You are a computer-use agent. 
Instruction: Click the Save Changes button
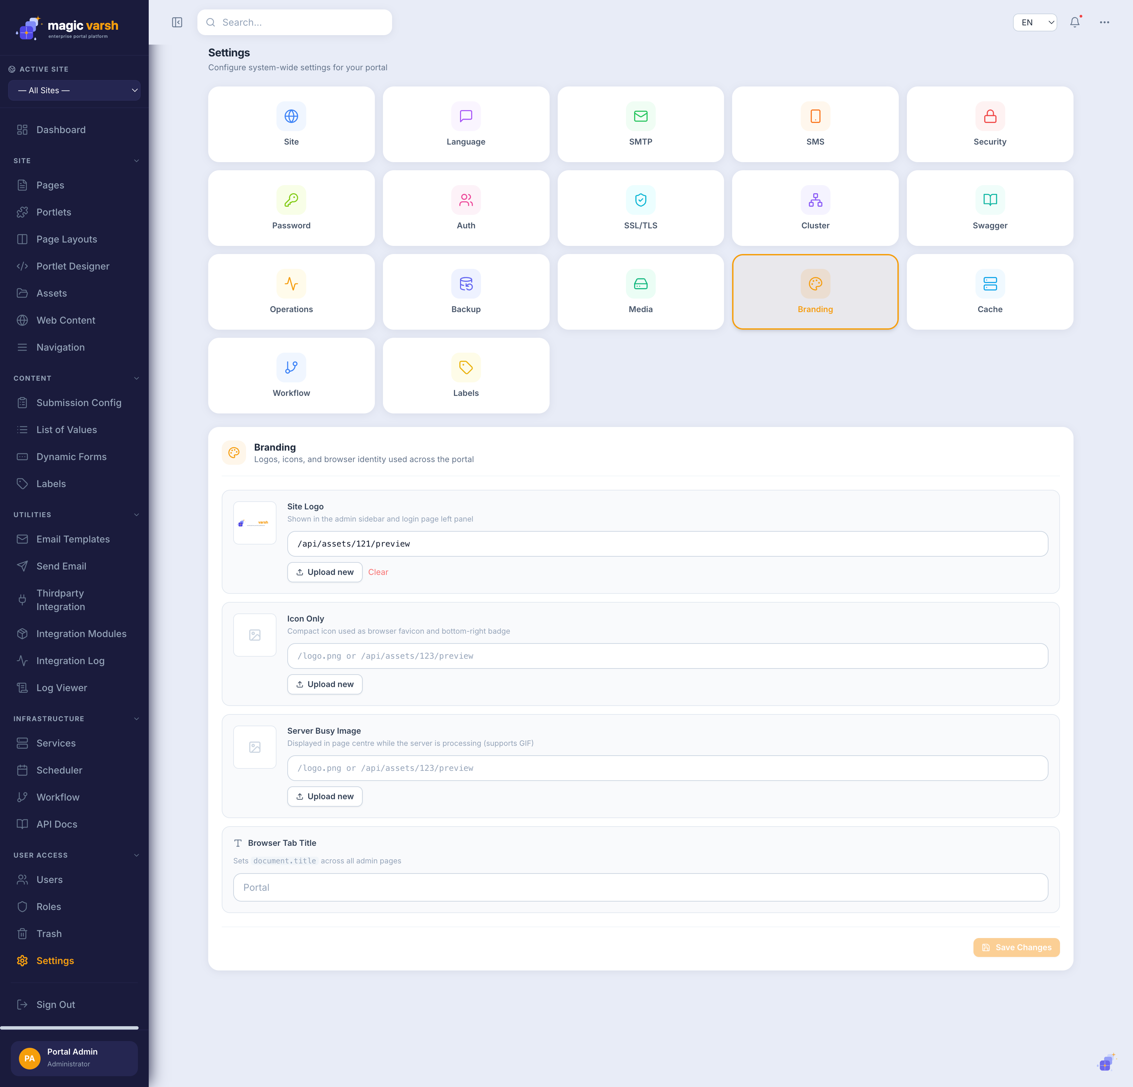(x=1016, y=947)
